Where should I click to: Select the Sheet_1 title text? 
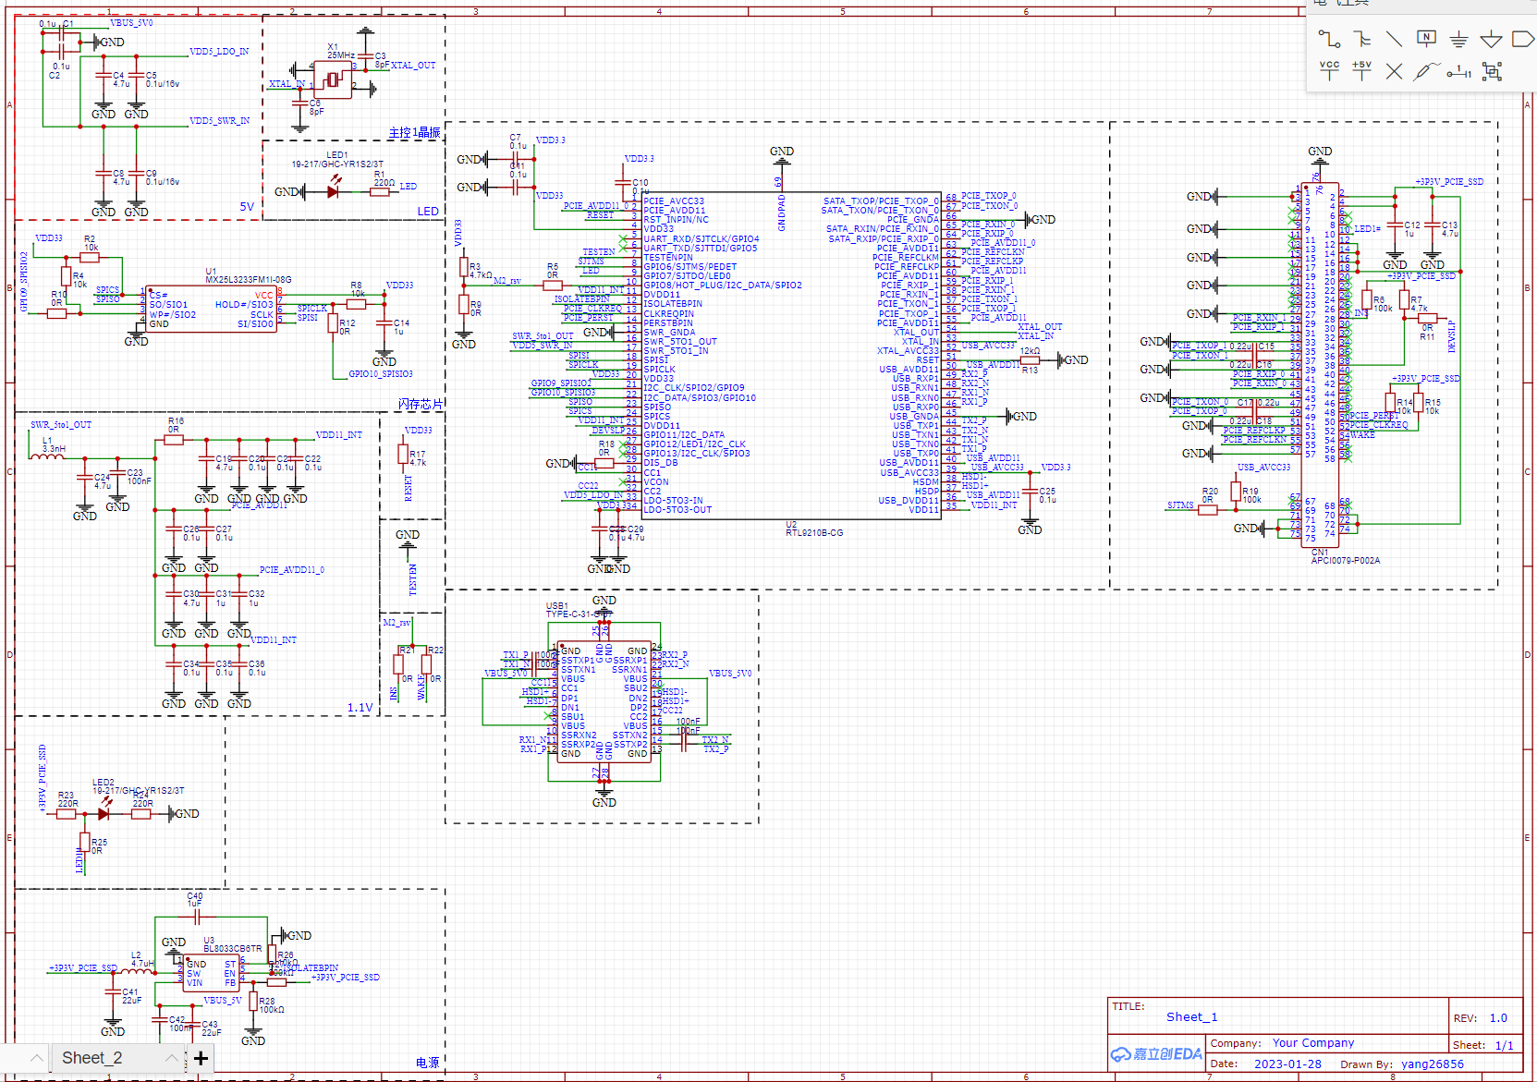pyautogui.click(x=1191, y=1016)
